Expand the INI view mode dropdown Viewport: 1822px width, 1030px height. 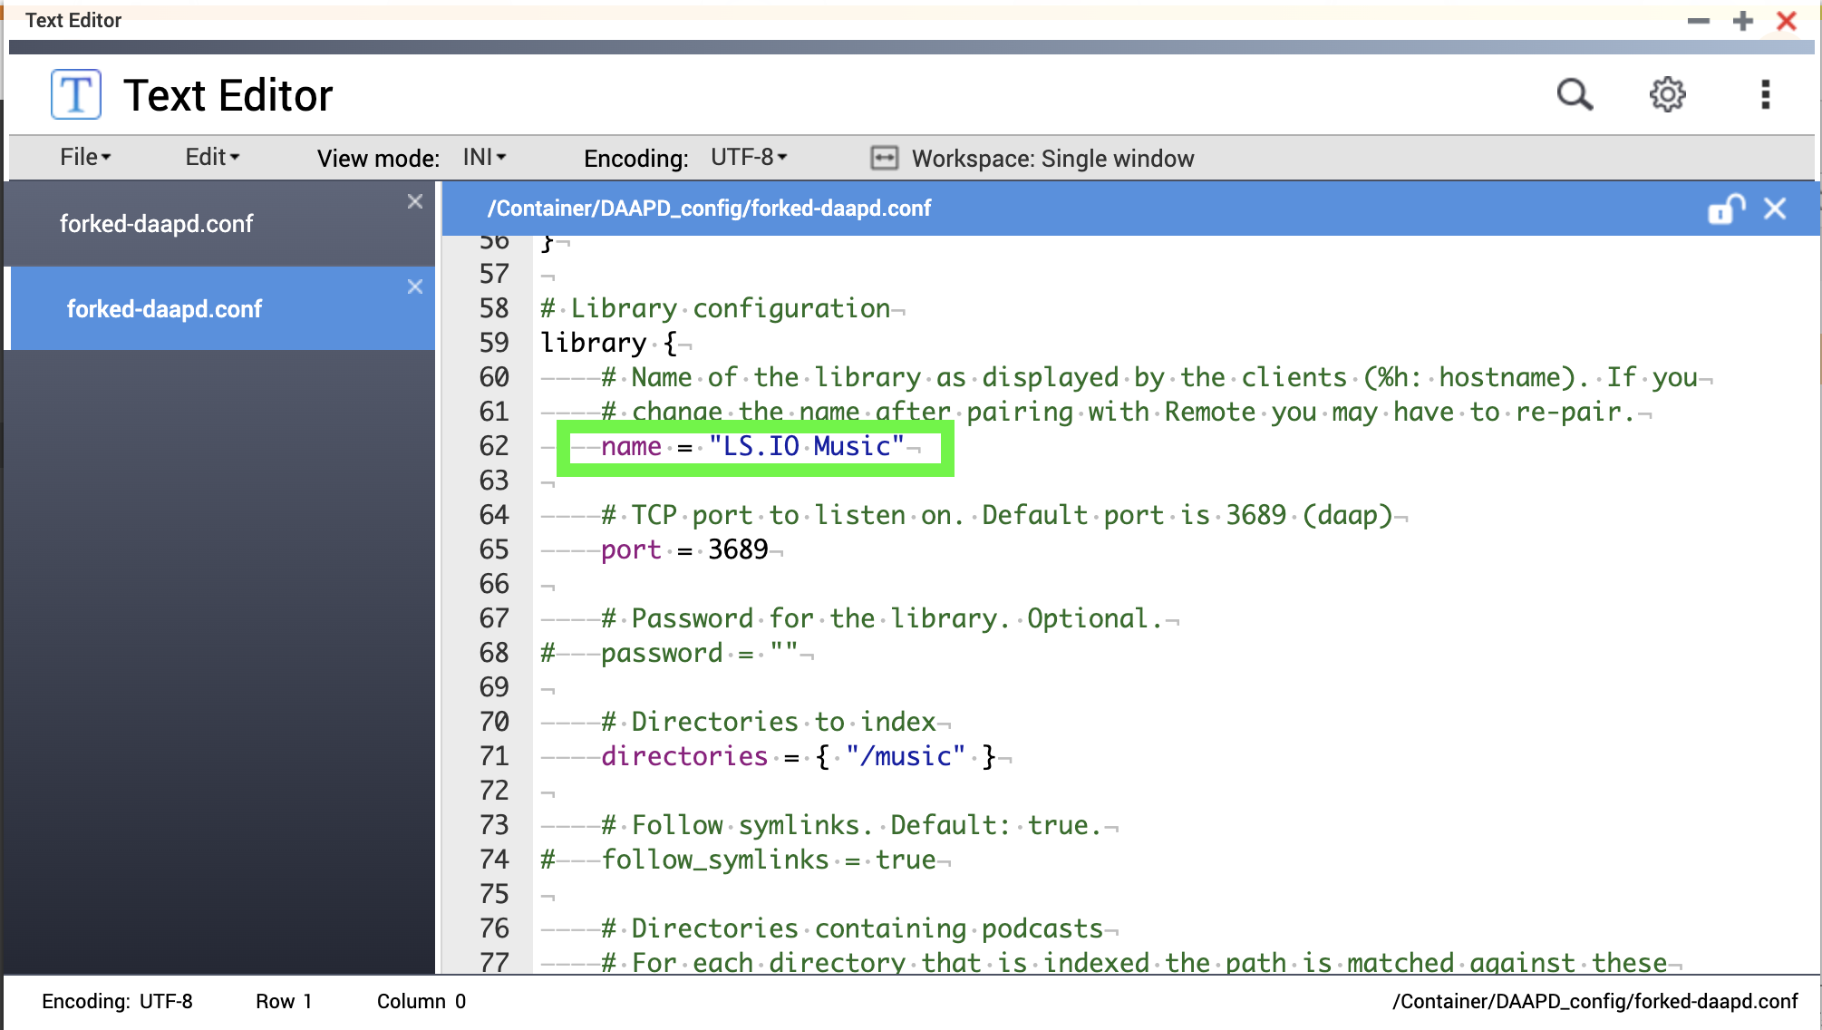click(484, 157)
